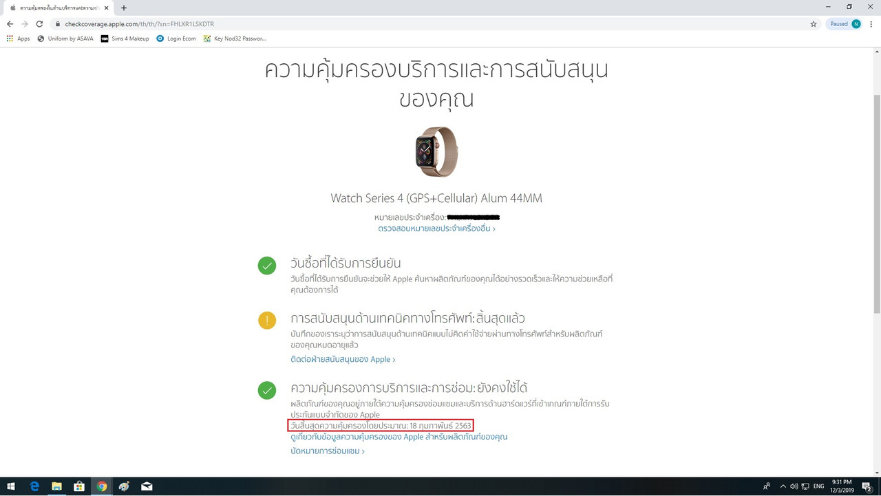Open the Chrome profile avatar N

point(855,23)
